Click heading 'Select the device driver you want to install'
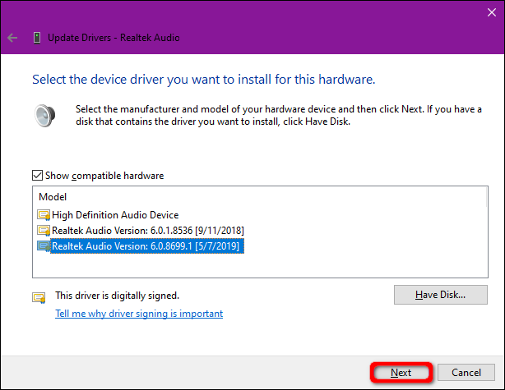Viewport: 505px width, 390px height. coord(204,80)
